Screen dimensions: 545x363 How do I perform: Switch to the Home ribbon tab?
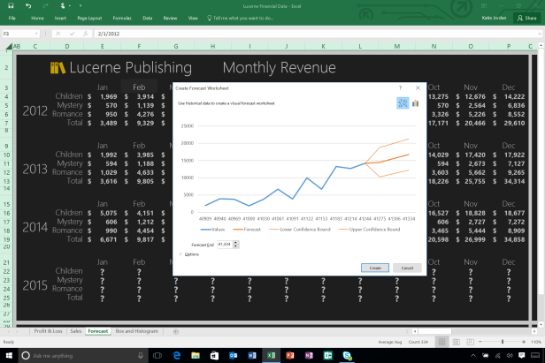[x=37, y=18]
